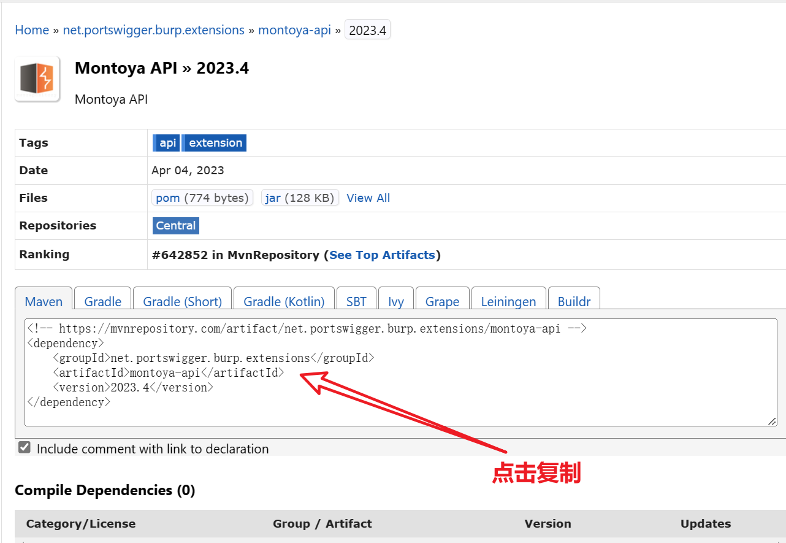The height and width of the screenshot is (543, 786).
Task: Click the Updates column header
Action: click(x=706, y=524)
